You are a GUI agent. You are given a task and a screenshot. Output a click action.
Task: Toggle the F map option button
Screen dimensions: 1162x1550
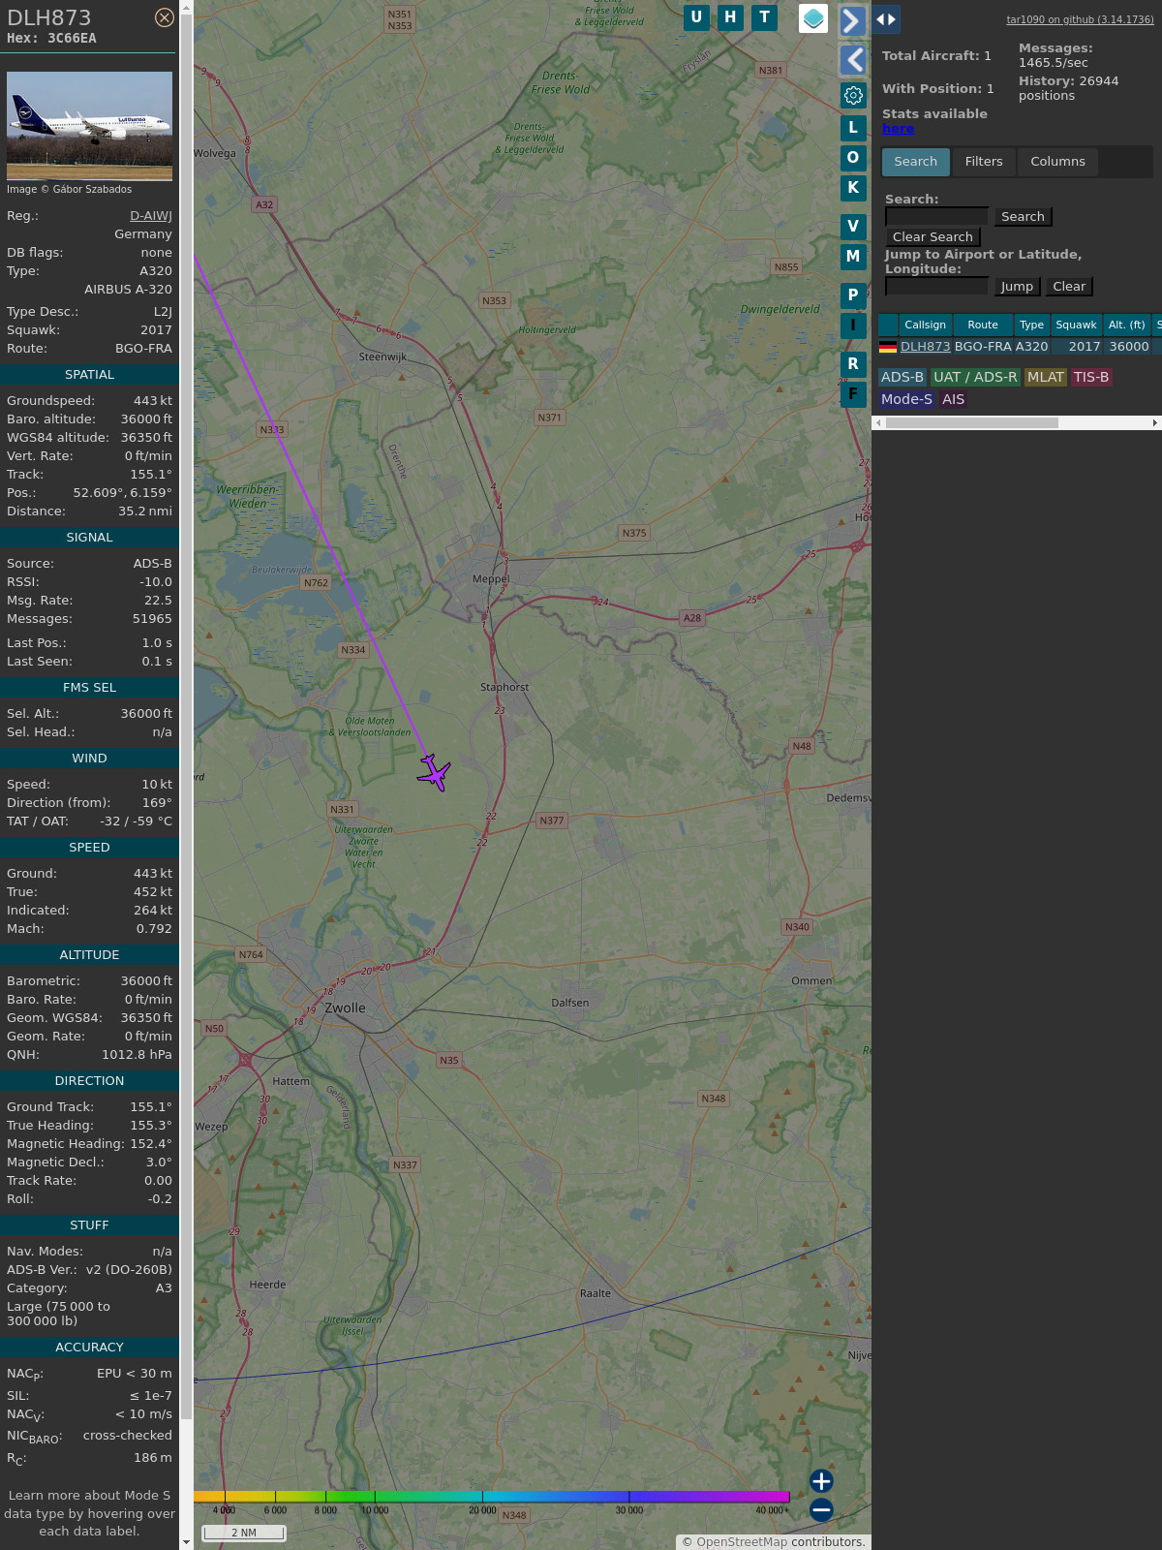pyautogui.click(x=853, y=394)
